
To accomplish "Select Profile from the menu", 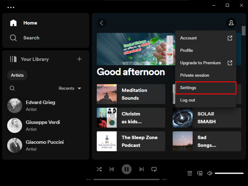I will click(206, 51).
